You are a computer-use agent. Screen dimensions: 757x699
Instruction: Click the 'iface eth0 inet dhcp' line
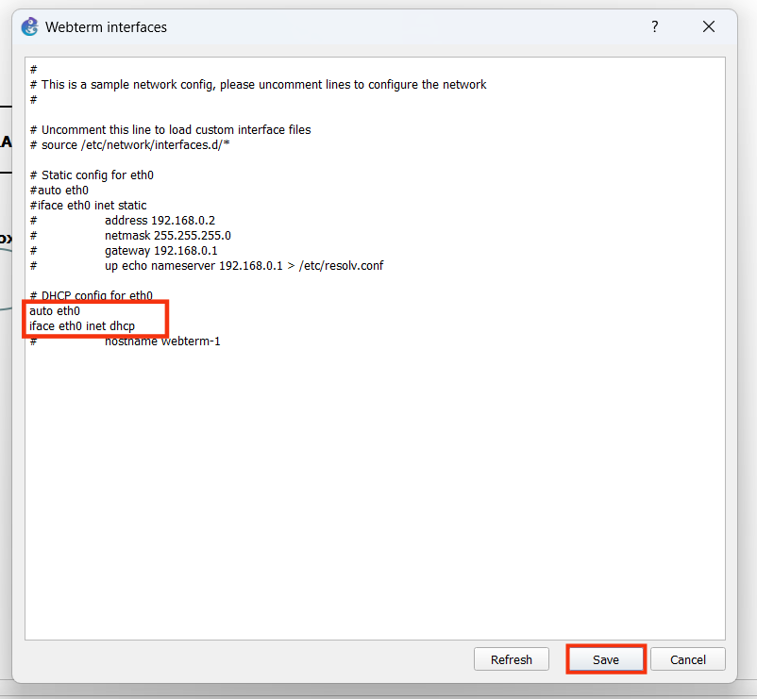[82, 325]
